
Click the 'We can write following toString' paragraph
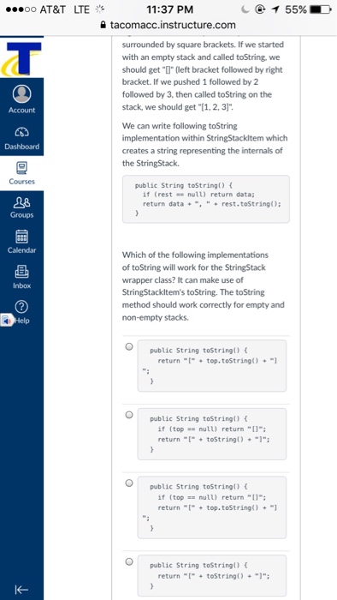coord(205,144)
